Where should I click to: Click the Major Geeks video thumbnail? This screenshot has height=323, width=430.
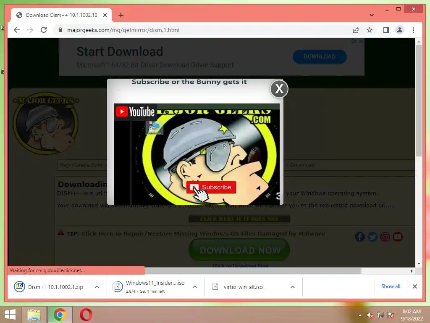[197, 154]
